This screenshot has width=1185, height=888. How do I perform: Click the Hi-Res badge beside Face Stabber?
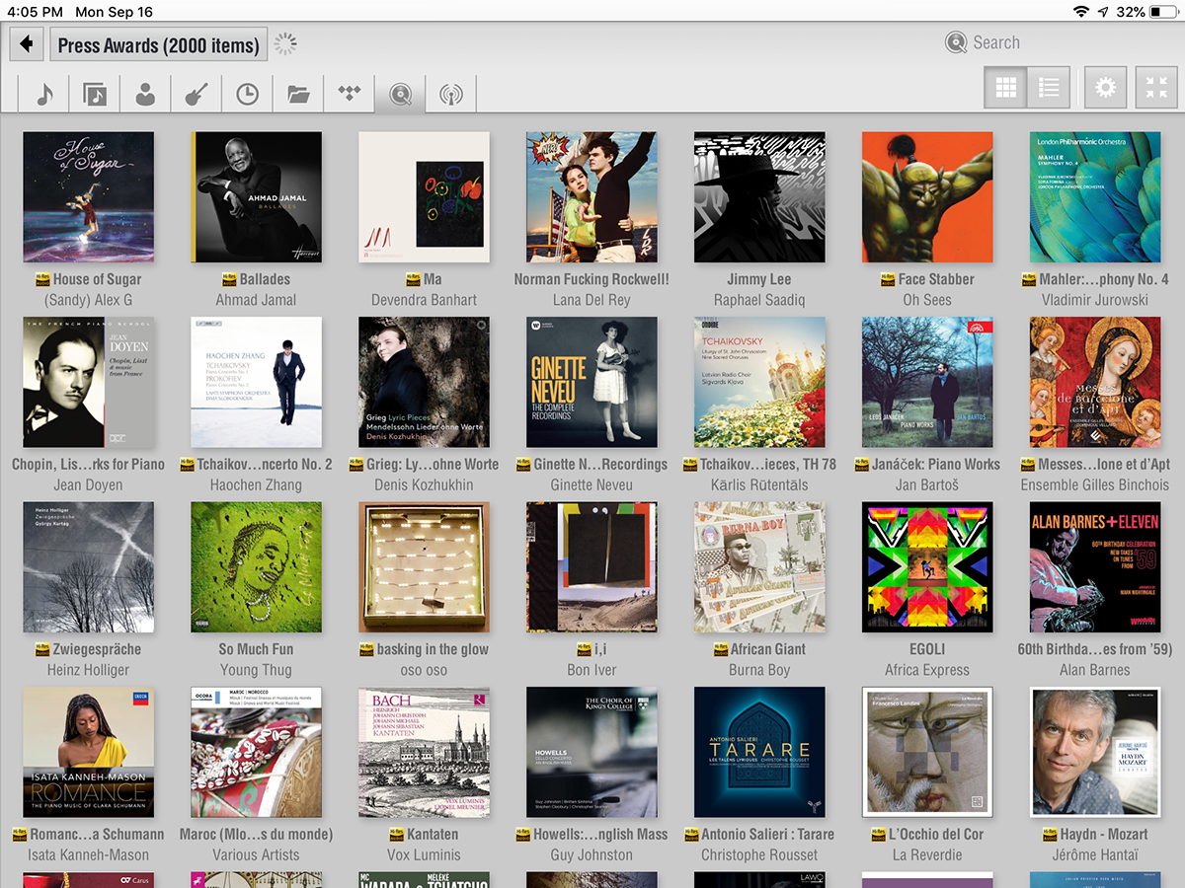[x=887, y=279]
